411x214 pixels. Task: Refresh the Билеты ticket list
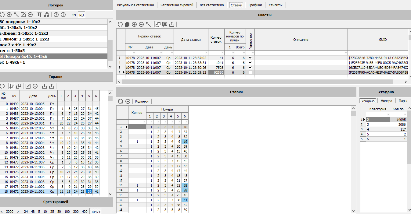(x=120, y=24)
